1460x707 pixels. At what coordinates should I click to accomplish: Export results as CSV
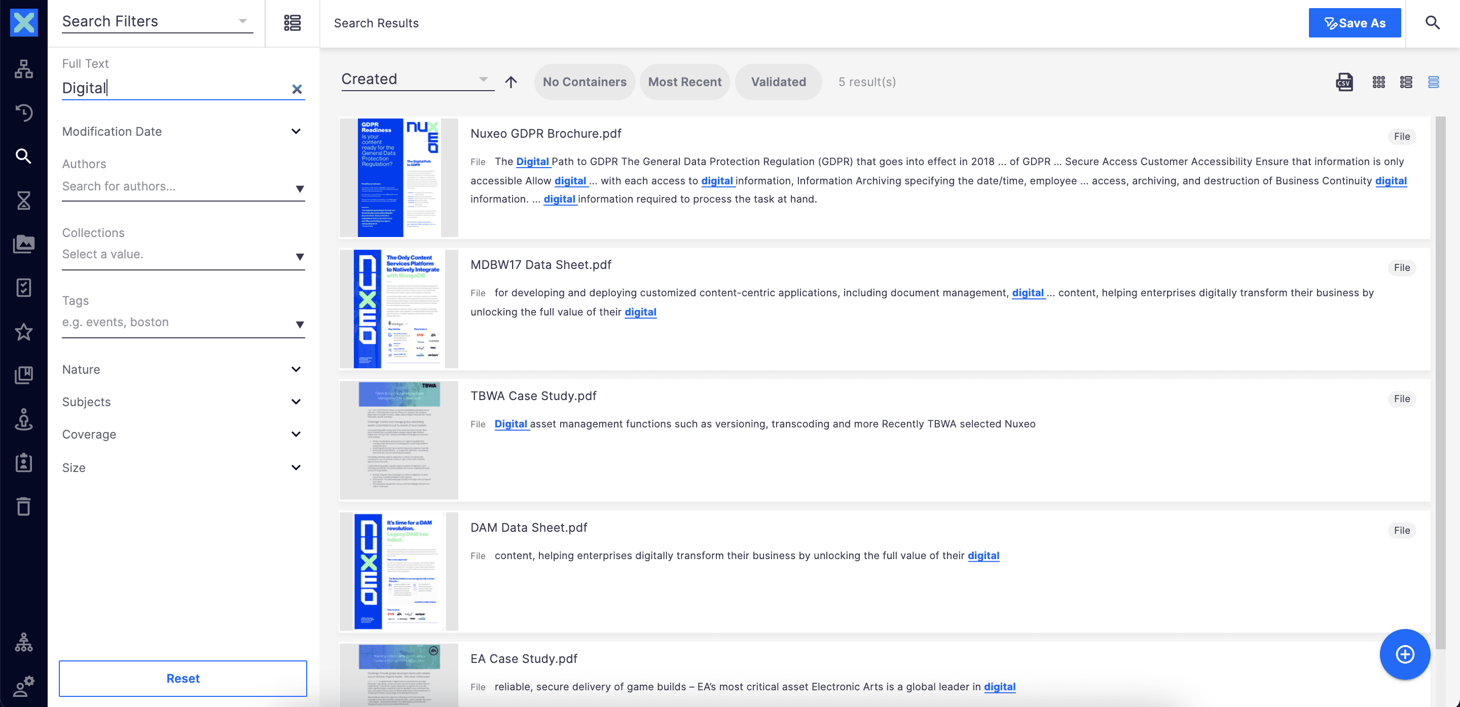1344,82
